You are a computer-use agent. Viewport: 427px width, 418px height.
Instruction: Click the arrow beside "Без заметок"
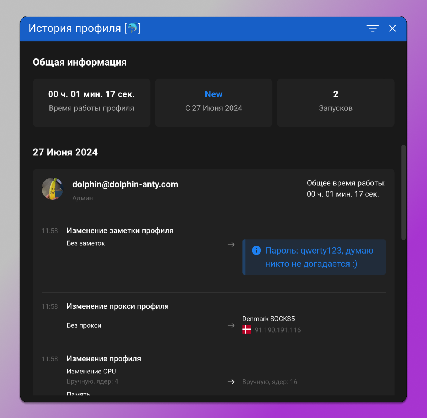pos(231,244)
